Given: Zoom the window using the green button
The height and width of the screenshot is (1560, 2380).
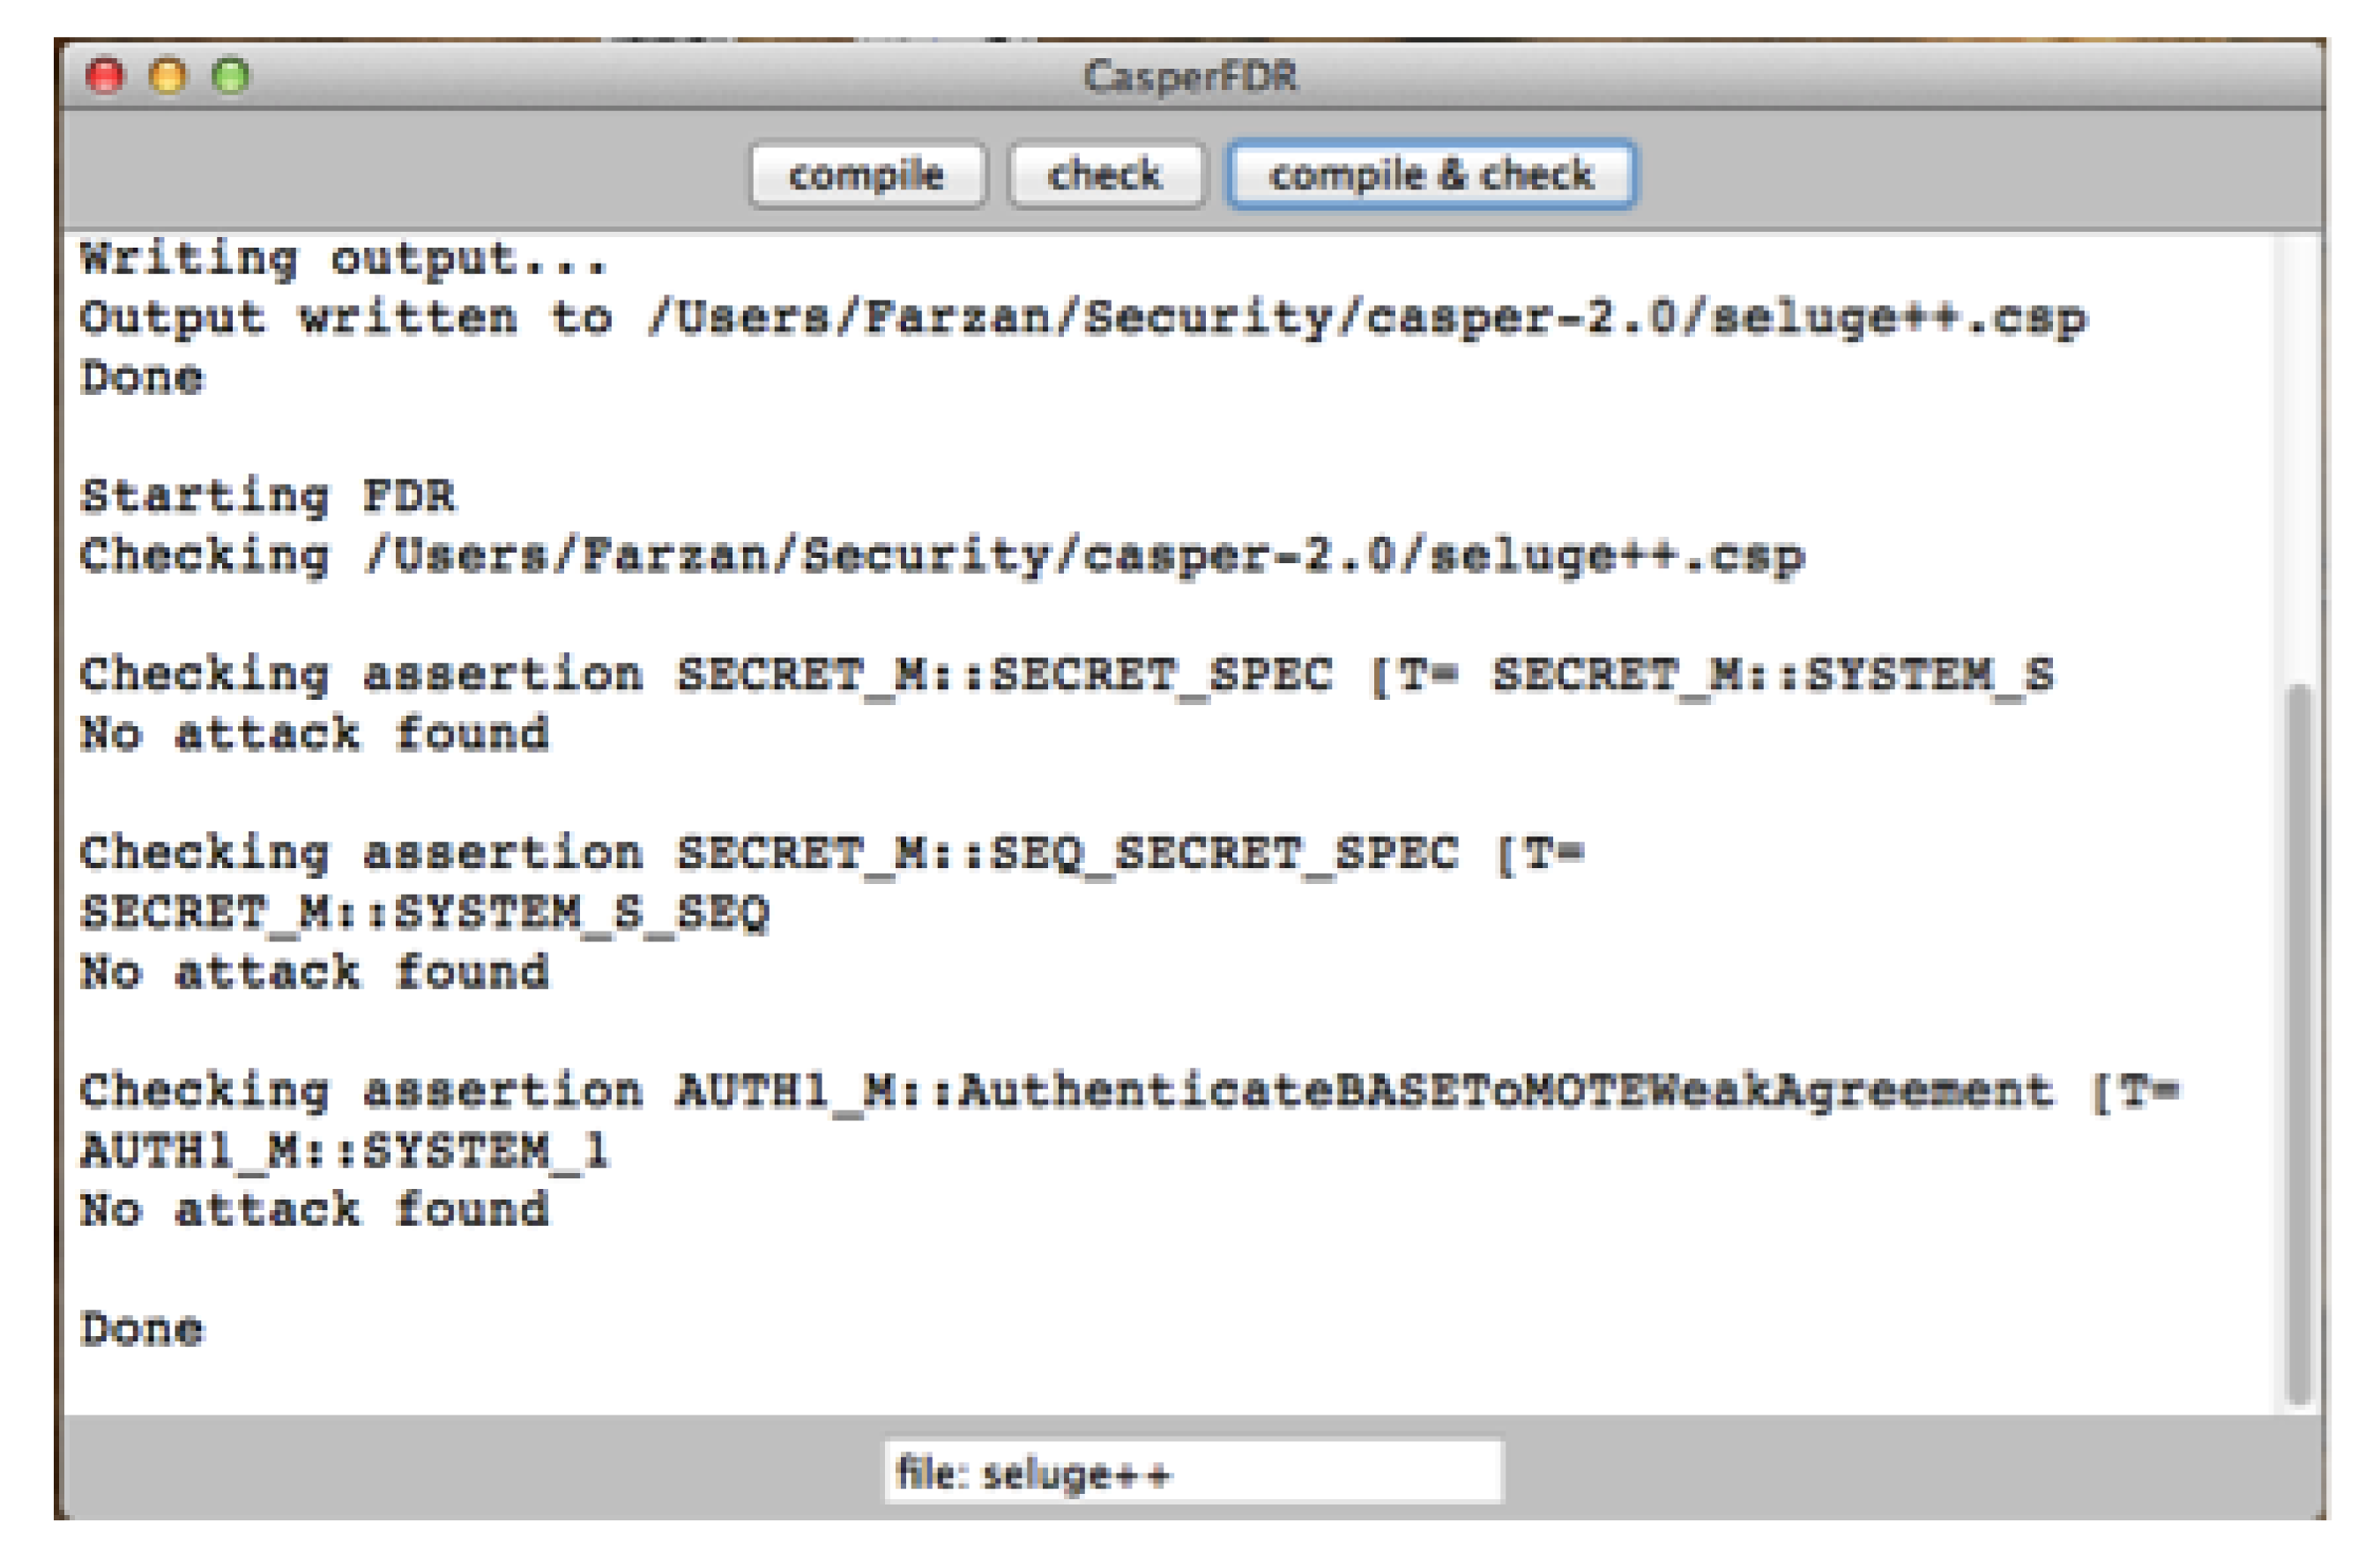Looking at the screenshot, I should click(x=231, y=76).
